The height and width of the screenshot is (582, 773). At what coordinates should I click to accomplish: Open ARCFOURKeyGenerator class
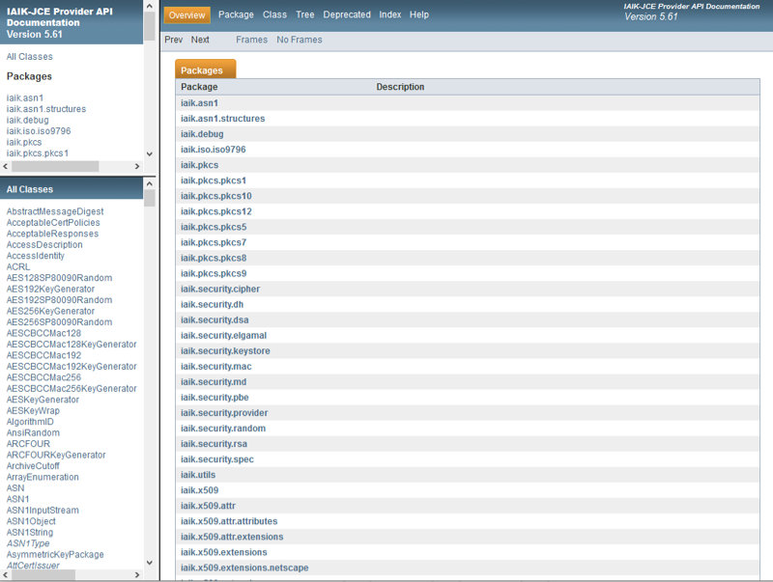(56, 455)
